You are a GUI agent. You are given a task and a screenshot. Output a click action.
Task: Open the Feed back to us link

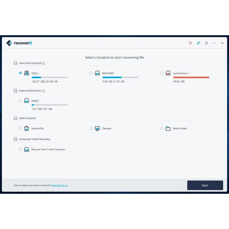60,185
